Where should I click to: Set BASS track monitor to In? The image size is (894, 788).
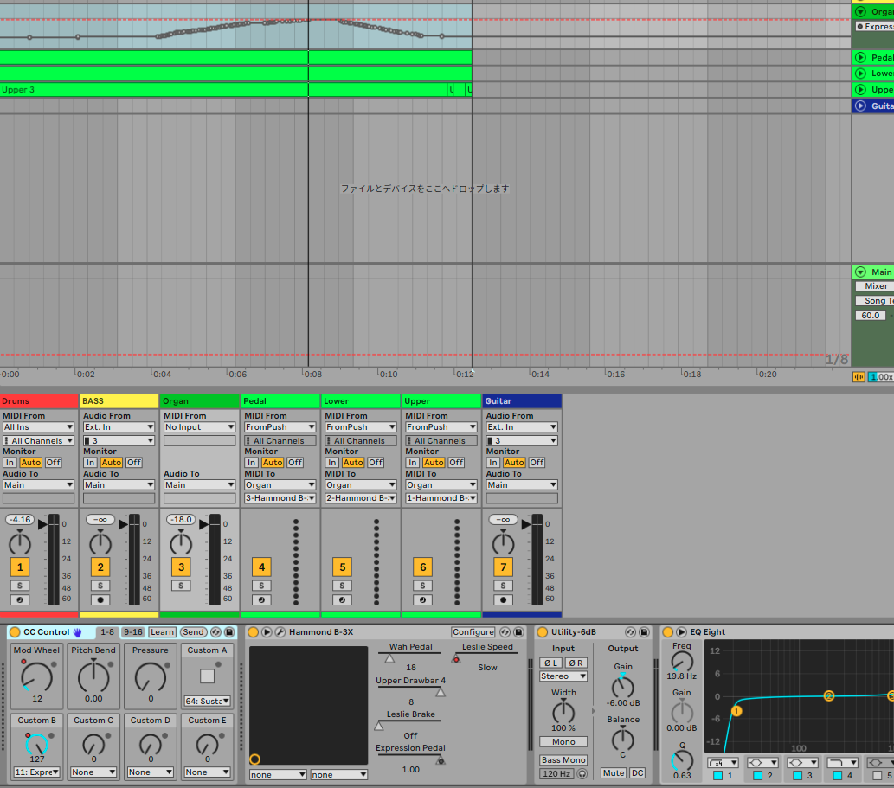tap(89, 463)
